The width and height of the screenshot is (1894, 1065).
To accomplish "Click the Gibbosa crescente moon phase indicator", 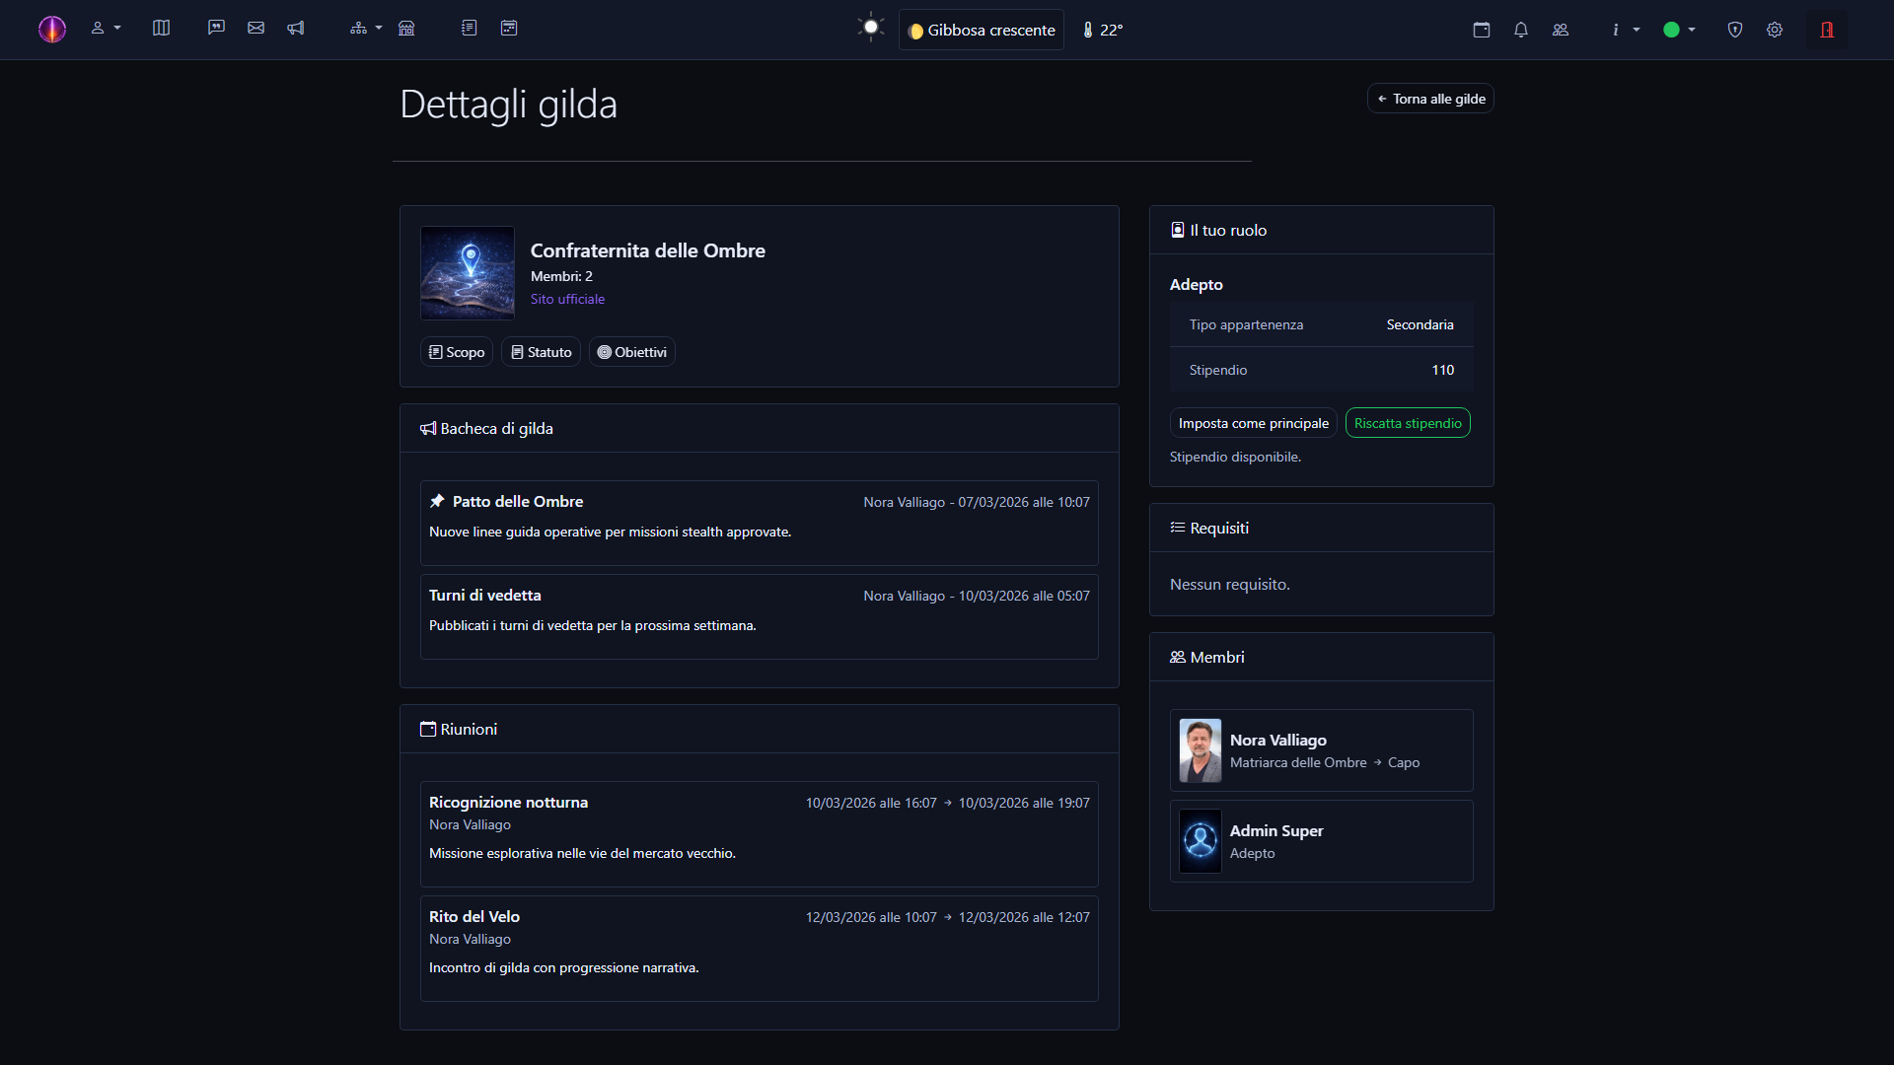I will click(x=982, y=30).
